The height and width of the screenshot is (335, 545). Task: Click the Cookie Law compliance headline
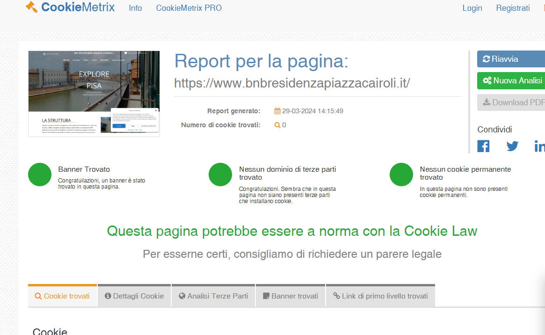point(292,231)
